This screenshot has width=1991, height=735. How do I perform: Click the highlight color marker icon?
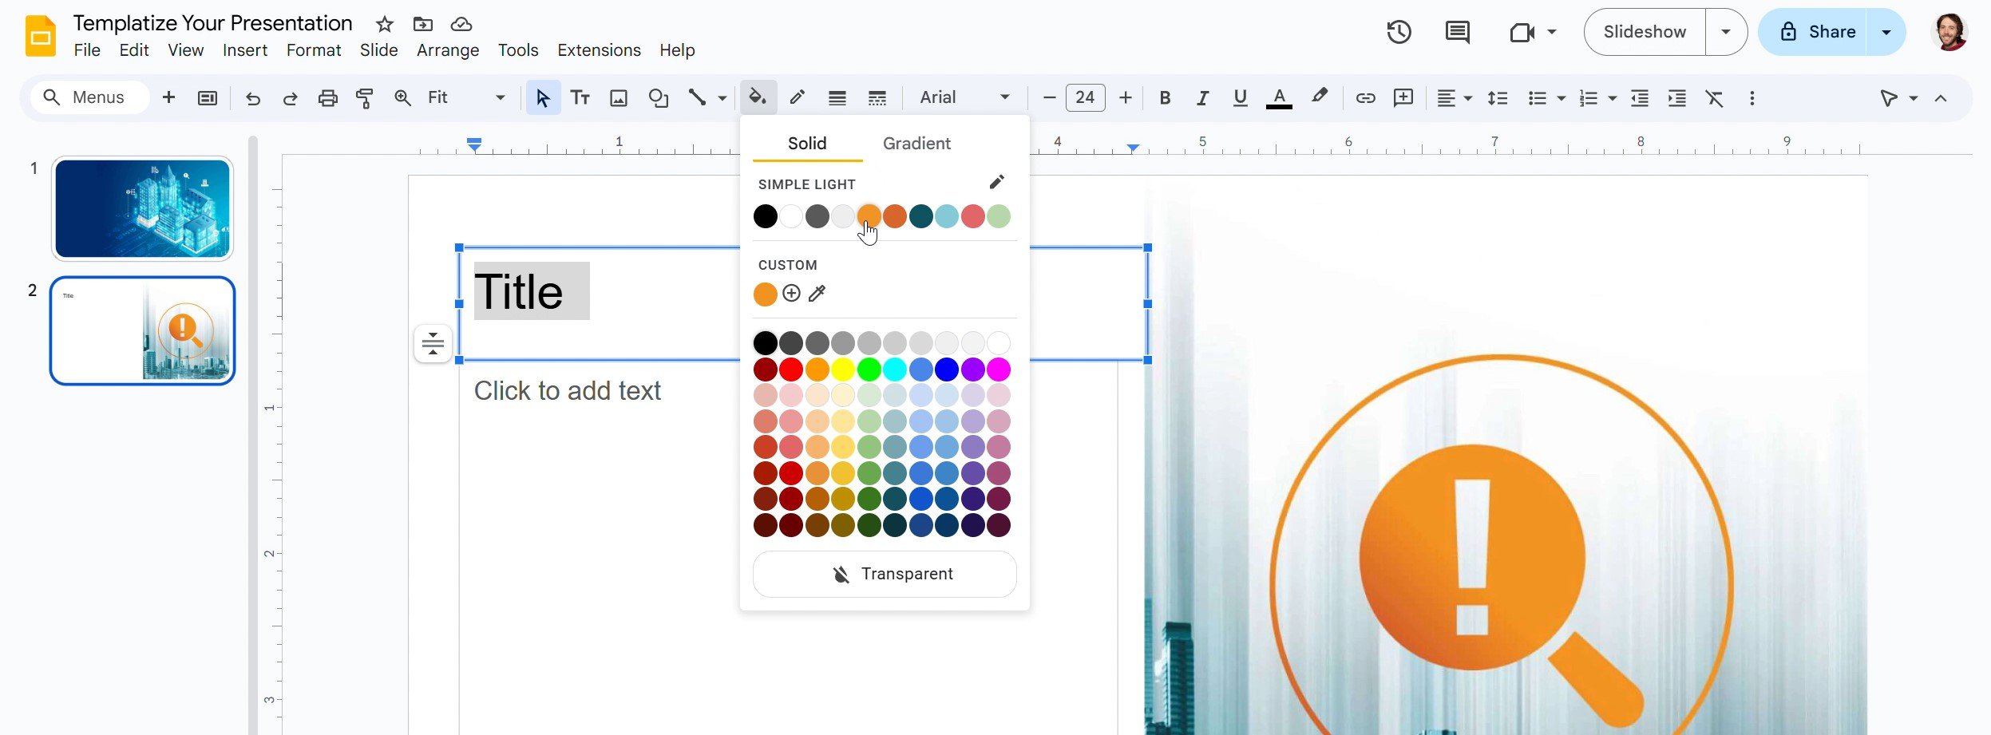pyautogui.click(x=1319, y=97)
